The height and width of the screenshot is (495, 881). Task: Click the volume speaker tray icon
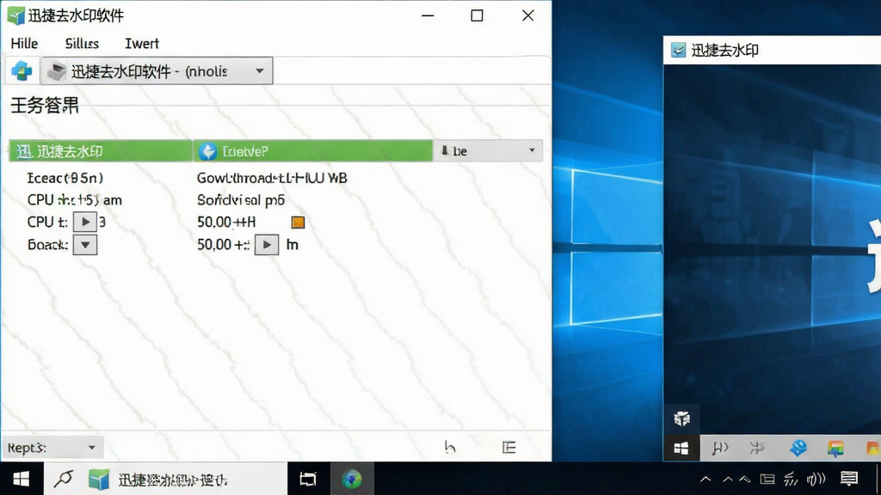point(816,479)
